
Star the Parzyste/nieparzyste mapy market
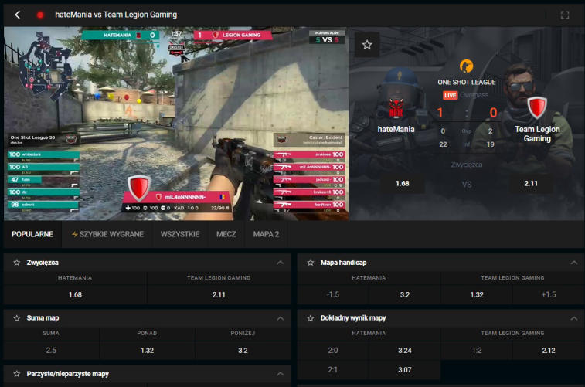17,374
